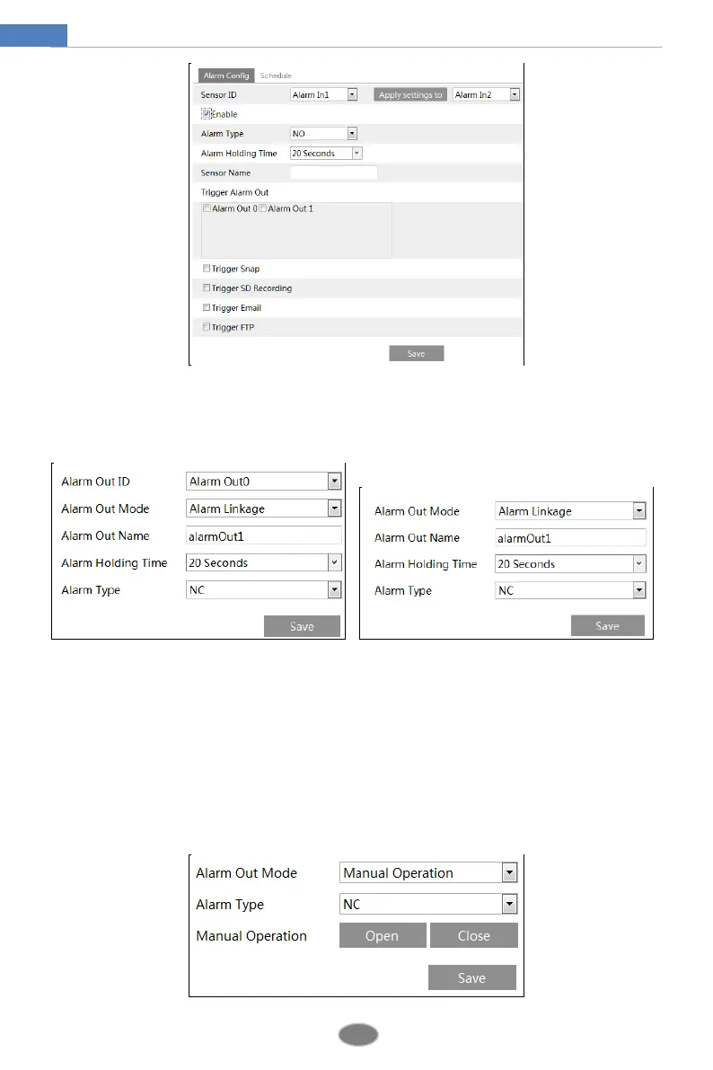
Task: Click the Close manual operation button
Action: point(473,935)
